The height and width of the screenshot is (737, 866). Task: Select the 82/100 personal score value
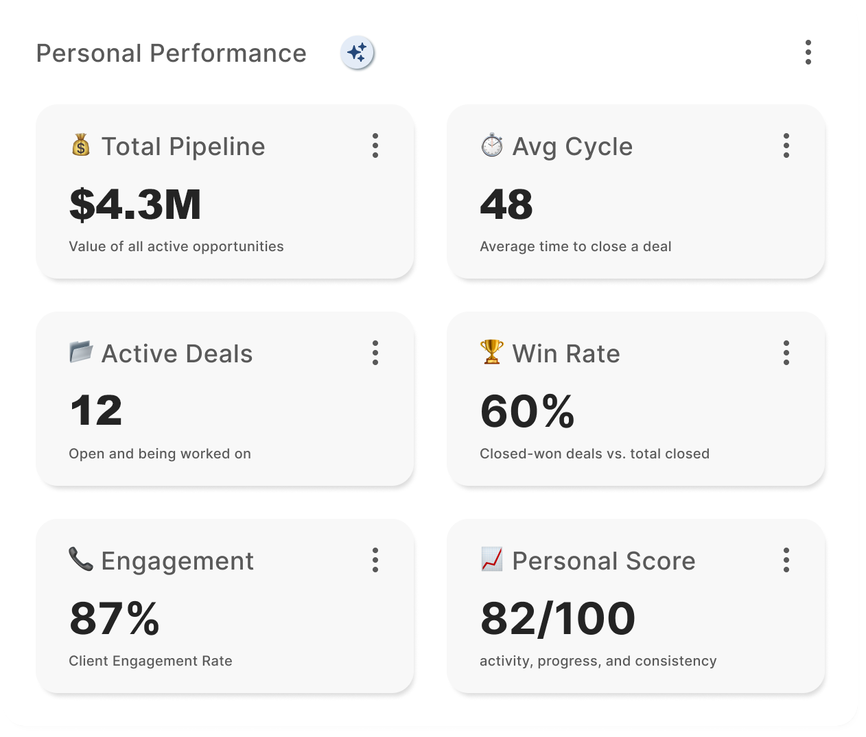click(557, 619)
